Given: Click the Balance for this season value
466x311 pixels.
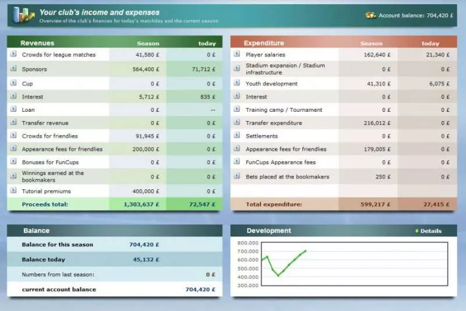Looking at the screenshot, I should 143,245.
